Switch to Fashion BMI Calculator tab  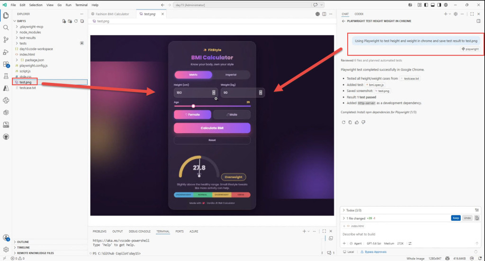pyautogui.click(x=112, y=14)
